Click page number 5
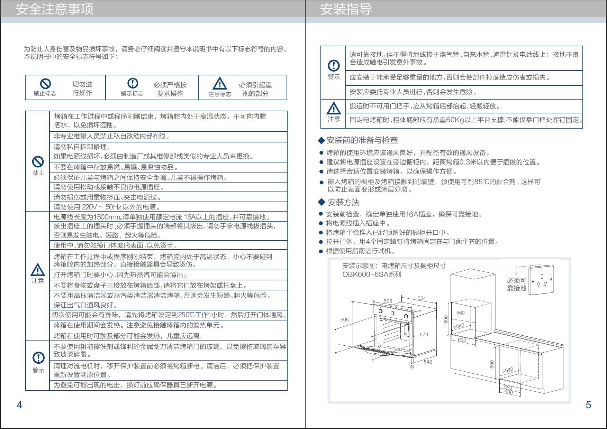This screenshot has height=429, width=607. 588,405
